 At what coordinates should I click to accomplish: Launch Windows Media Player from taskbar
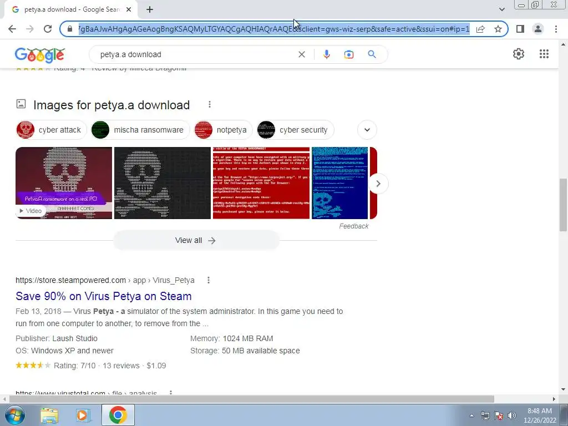(83, 415)
